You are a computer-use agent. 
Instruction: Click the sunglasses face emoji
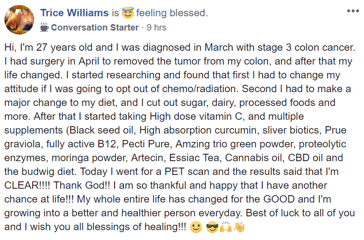212,227
